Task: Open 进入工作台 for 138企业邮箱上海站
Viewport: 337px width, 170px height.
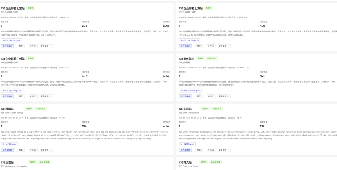Action: coord(185,46)
